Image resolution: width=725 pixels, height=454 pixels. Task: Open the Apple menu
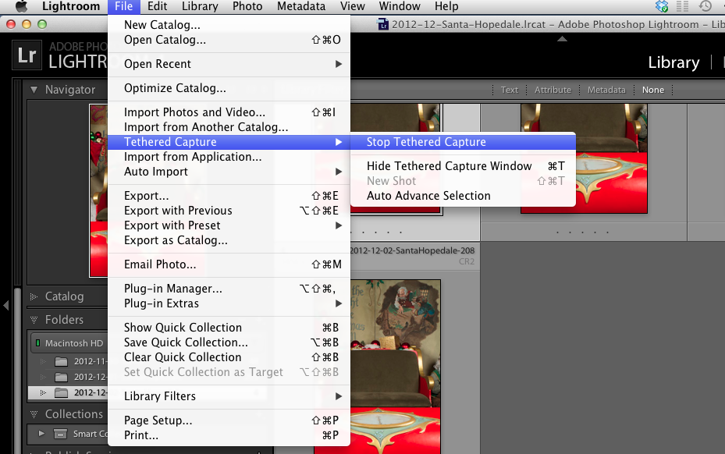pos(22,6)
